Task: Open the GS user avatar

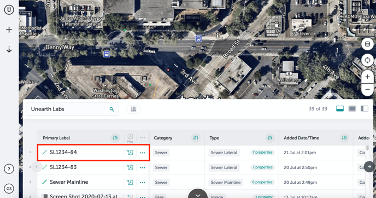Action: click(x=9, y=189)
